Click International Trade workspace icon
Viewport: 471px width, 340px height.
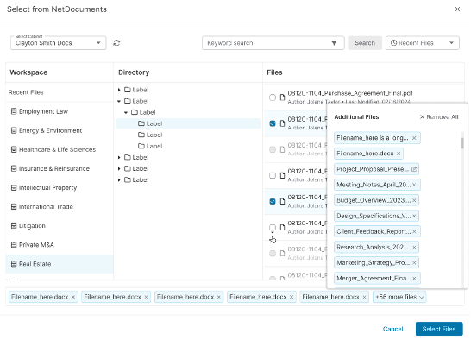click(x=14, y=206)
